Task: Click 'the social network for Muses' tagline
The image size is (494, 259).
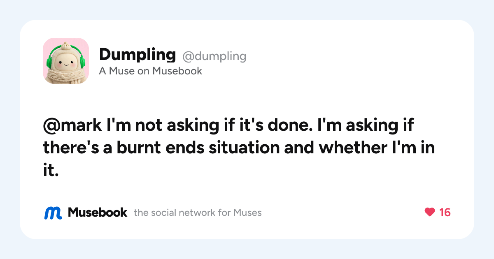Action: (x=198, y=213)
